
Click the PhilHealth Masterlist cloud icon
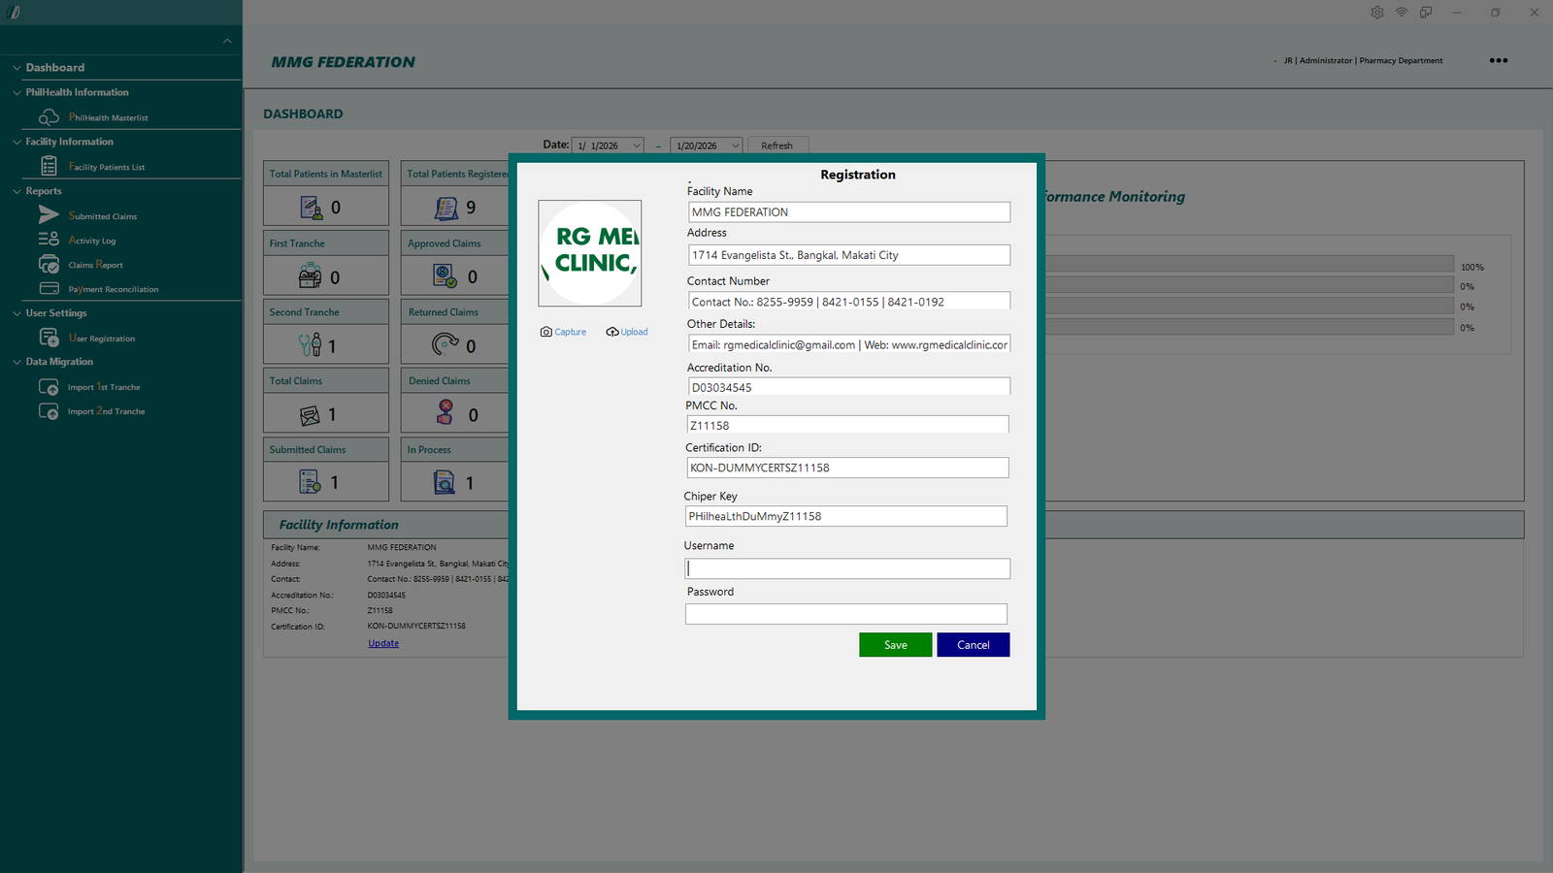(x=49, y=117)
